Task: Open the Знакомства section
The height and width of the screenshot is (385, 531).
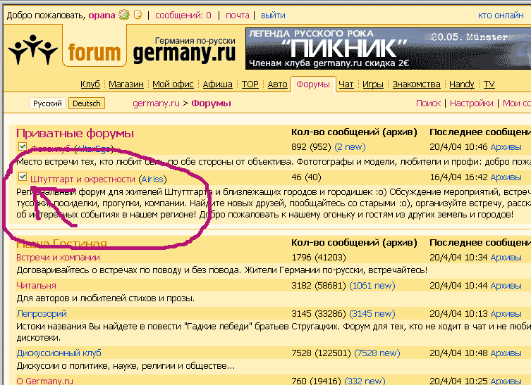Action: tap(416, 84)
